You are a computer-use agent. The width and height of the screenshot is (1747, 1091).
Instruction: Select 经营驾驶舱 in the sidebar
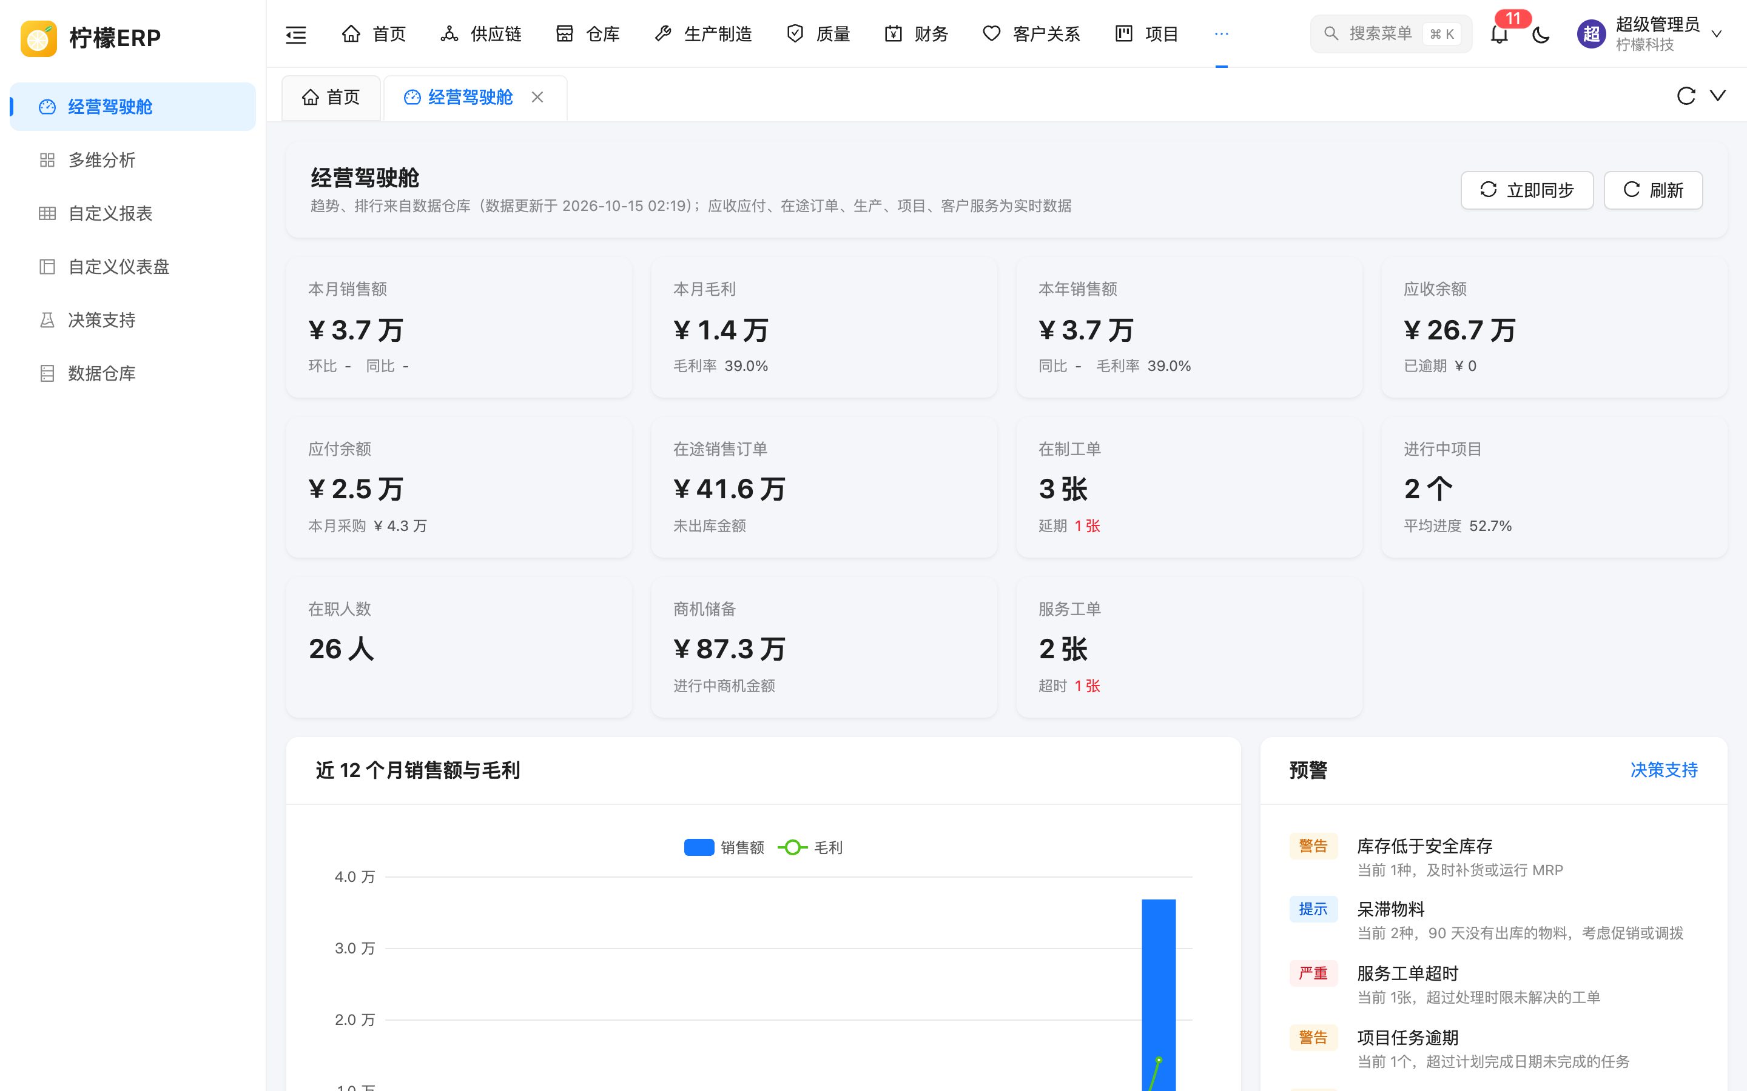133,107
